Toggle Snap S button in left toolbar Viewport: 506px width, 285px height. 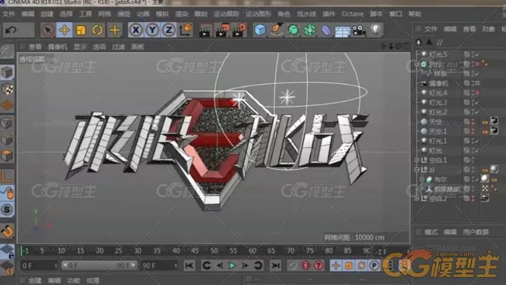coord(7,210)
